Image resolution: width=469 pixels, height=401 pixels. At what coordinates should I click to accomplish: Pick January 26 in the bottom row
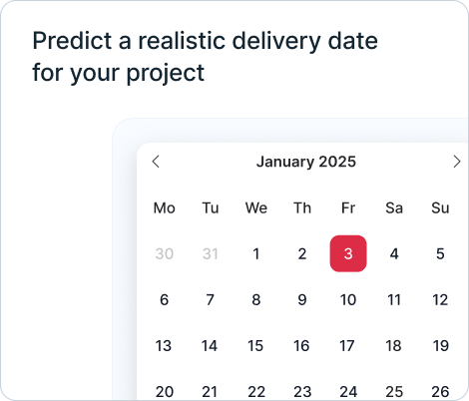pos(440,392)
